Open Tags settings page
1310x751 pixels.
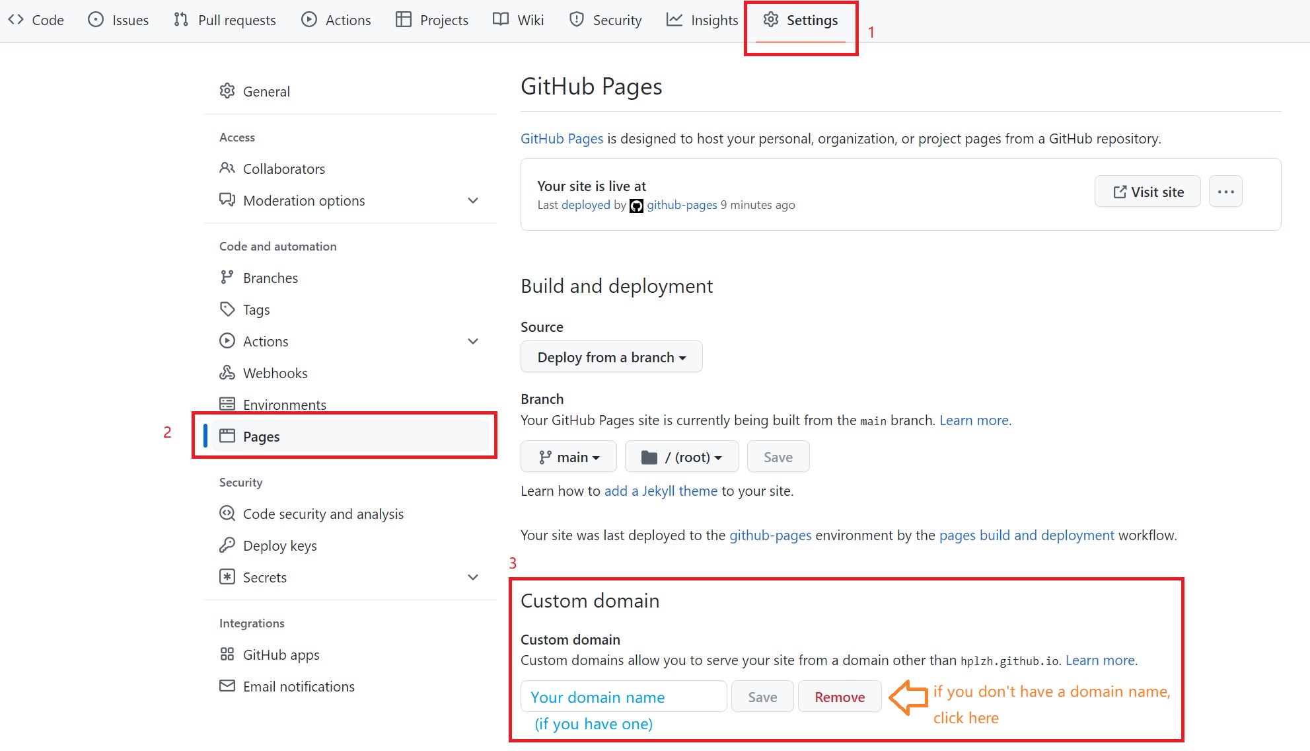[350, 309]
